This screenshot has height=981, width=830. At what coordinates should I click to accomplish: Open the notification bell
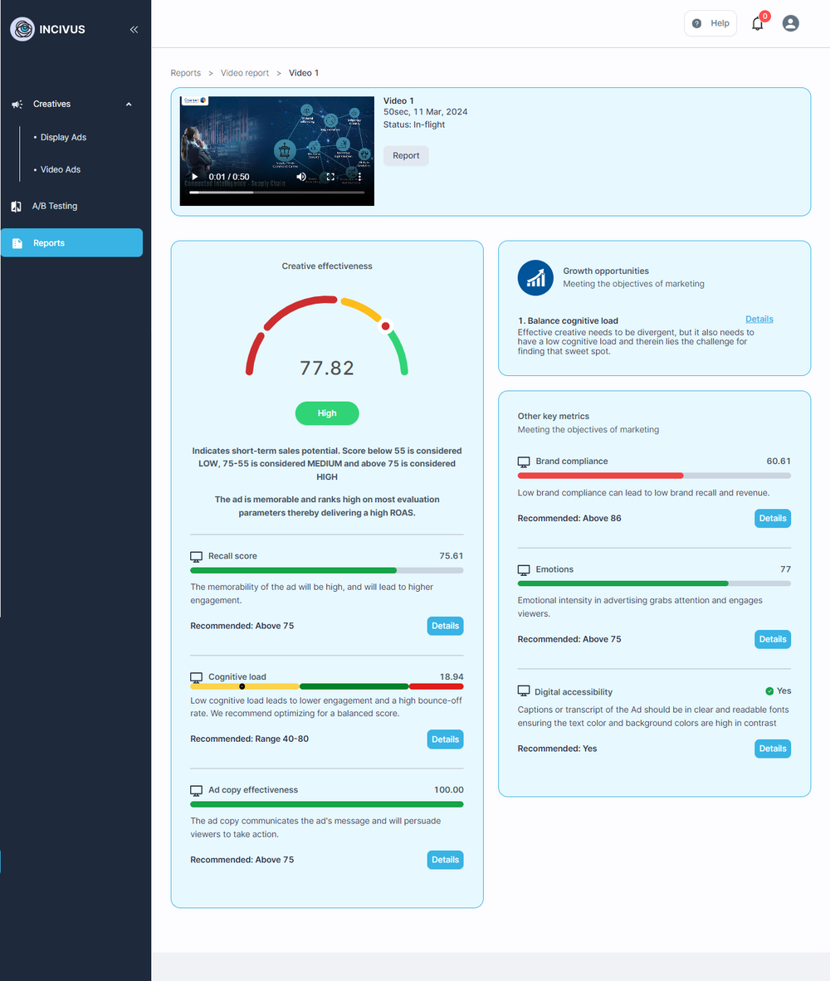[x=757, y=23]
